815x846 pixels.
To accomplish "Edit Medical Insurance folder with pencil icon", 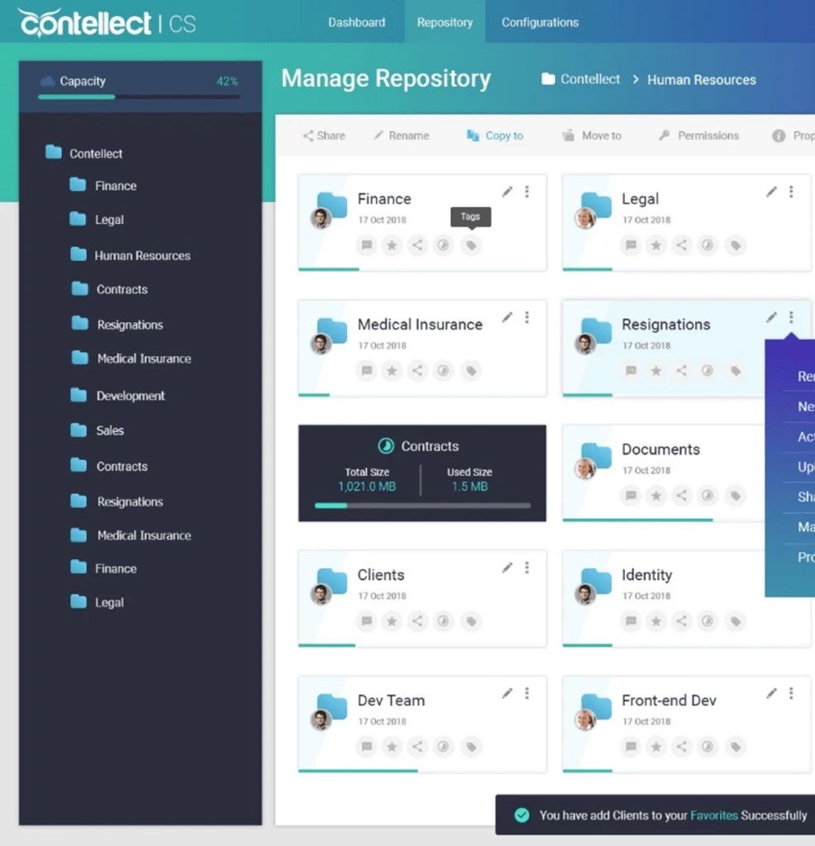I will coord(508,317).
